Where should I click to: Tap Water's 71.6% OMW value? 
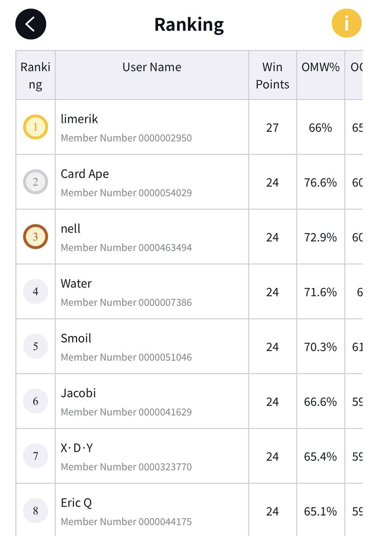320,292
